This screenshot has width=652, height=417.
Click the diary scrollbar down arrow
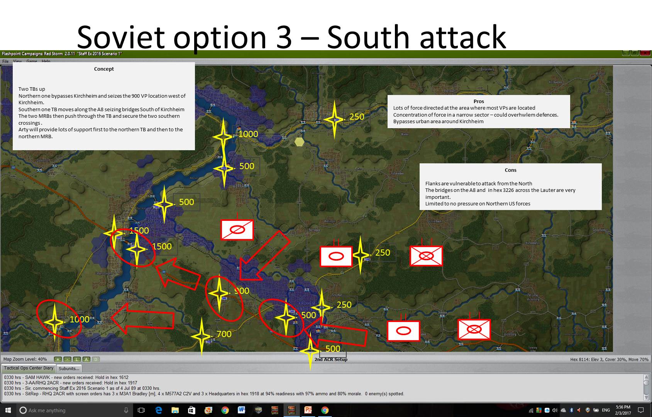646,398
